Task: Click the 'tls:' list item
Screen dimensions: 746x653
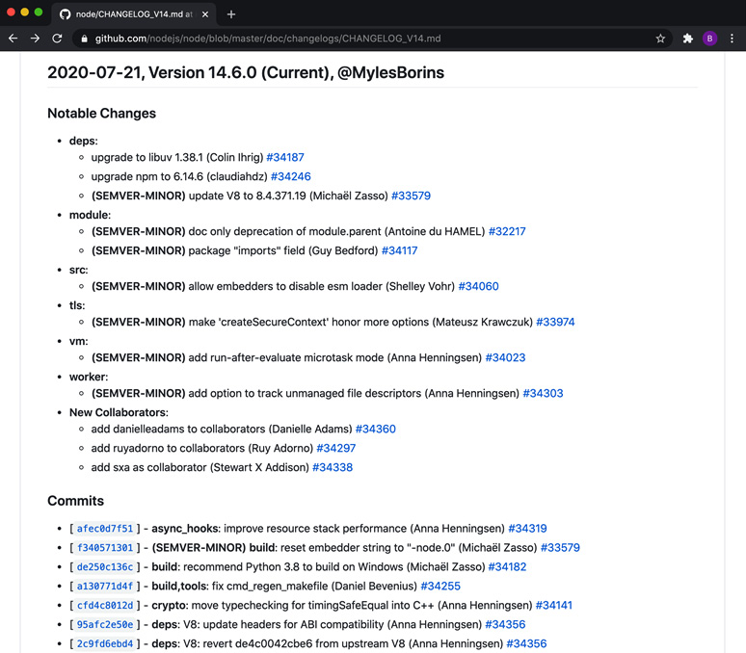Action: click(77, 305)
